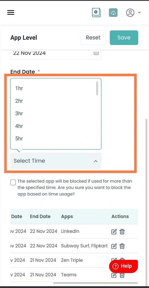This screenshot has width=149, height=288.
Task: Click the Reset button
Action: 93,38
